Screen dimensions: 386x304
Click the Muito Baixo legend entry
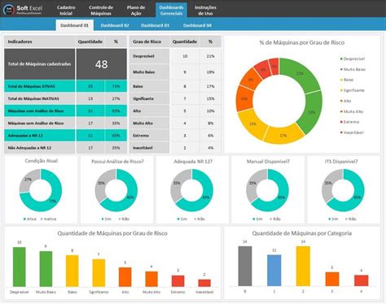point(353,69)
